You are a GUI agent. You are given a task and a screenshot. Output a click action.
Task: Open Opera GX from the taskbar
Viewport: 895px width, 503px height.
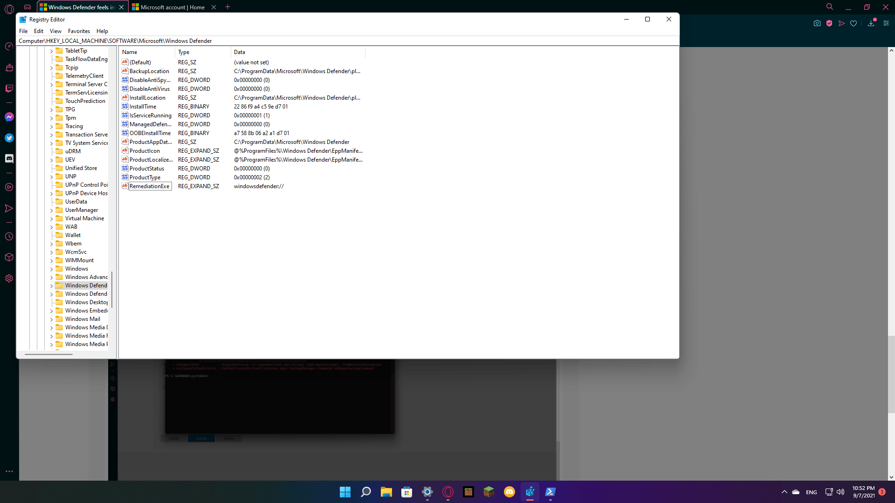(x=447, y=492)
